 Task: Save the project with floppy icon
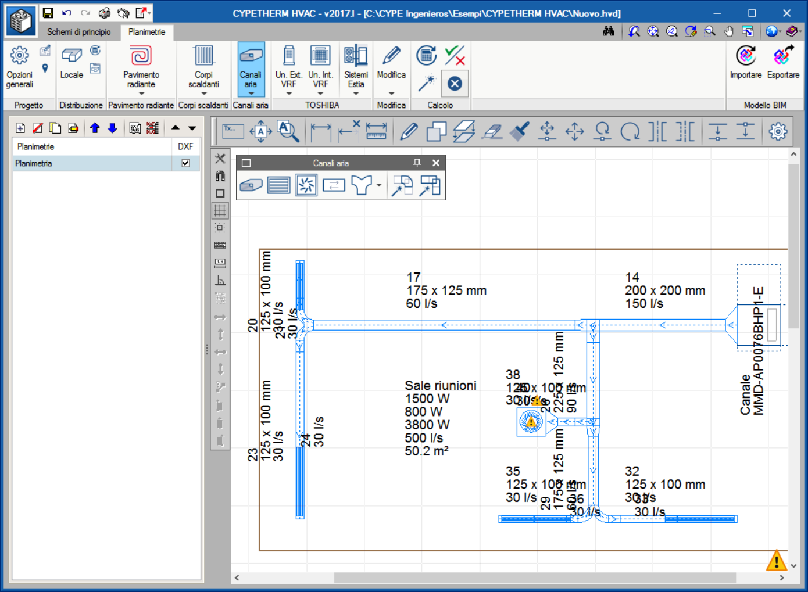pyautogui.click(x=48, y=13)
